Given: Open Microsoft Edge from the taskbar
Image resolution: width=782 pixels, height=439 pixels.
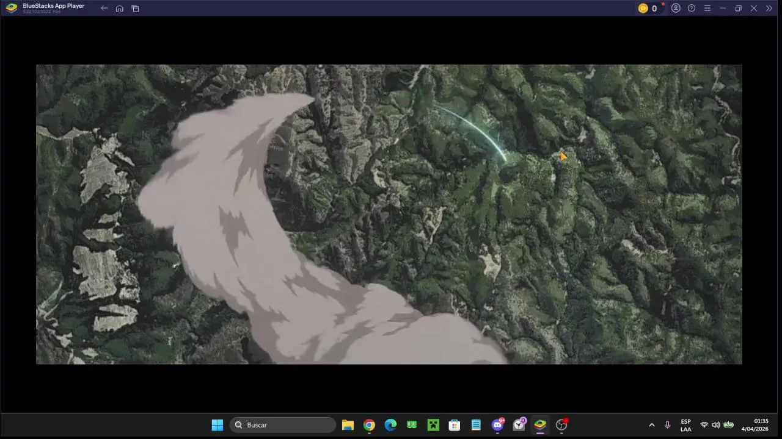Looking at the screenshot, I should (390, 425).
